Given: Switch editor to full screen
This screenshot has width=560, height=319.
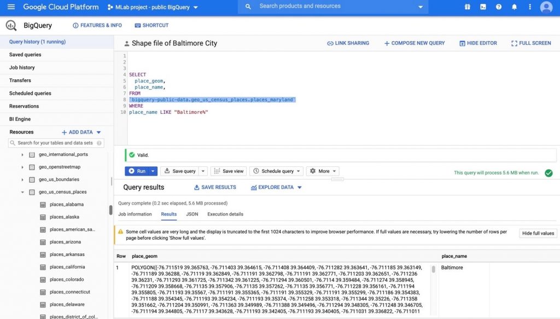Looking at the screenshot, I should click(x=531, y=43).
